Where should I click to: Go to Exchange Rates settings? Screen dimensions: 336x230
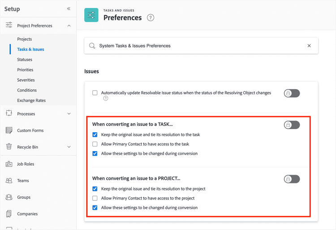(31, 100)
